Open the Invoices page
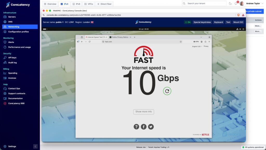 click(12, 78)
